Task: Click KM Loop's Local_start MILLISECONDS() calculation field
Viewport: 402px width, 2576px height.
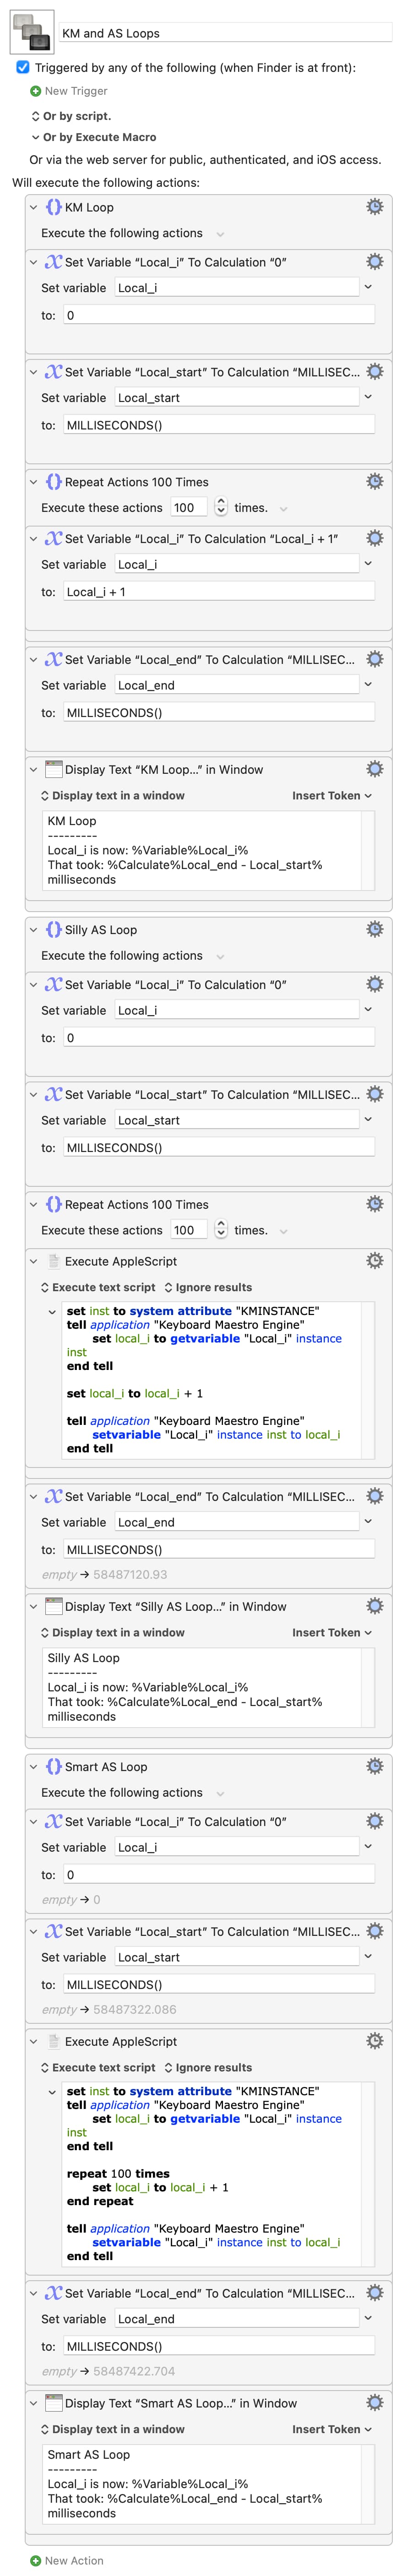Action: point(219,425)
